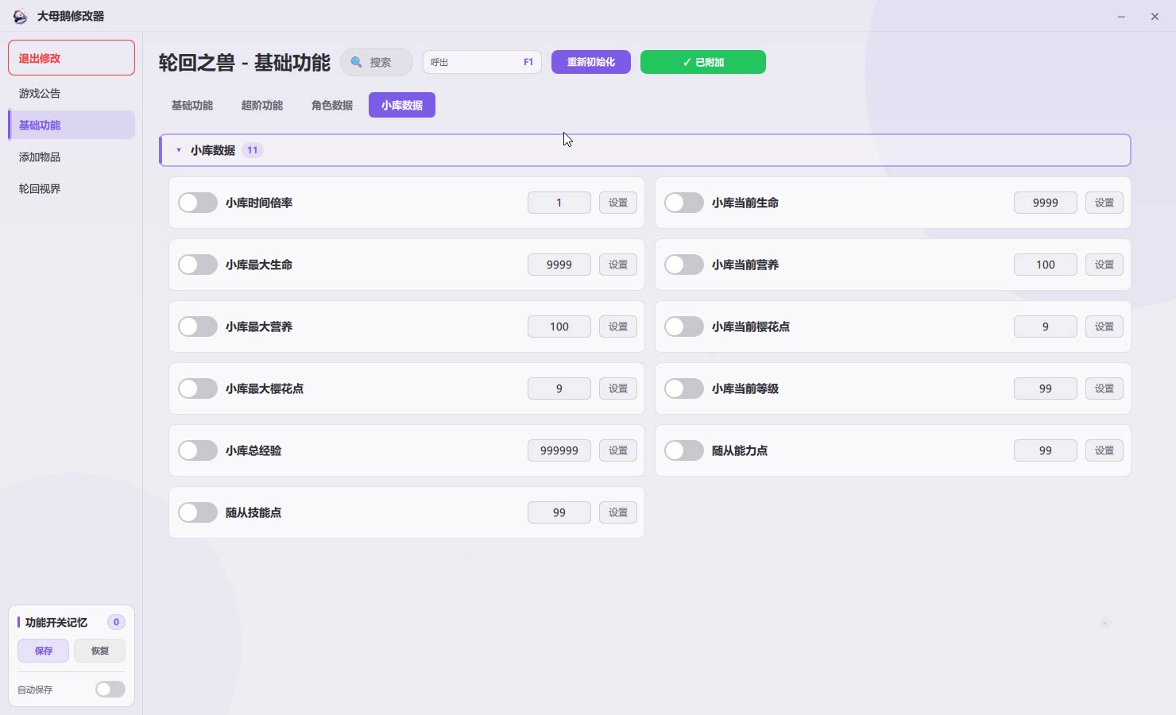Open 游戏公告 in the sidebar
This screenshot has width=1176, height=715.
click(x=72, y=93)
